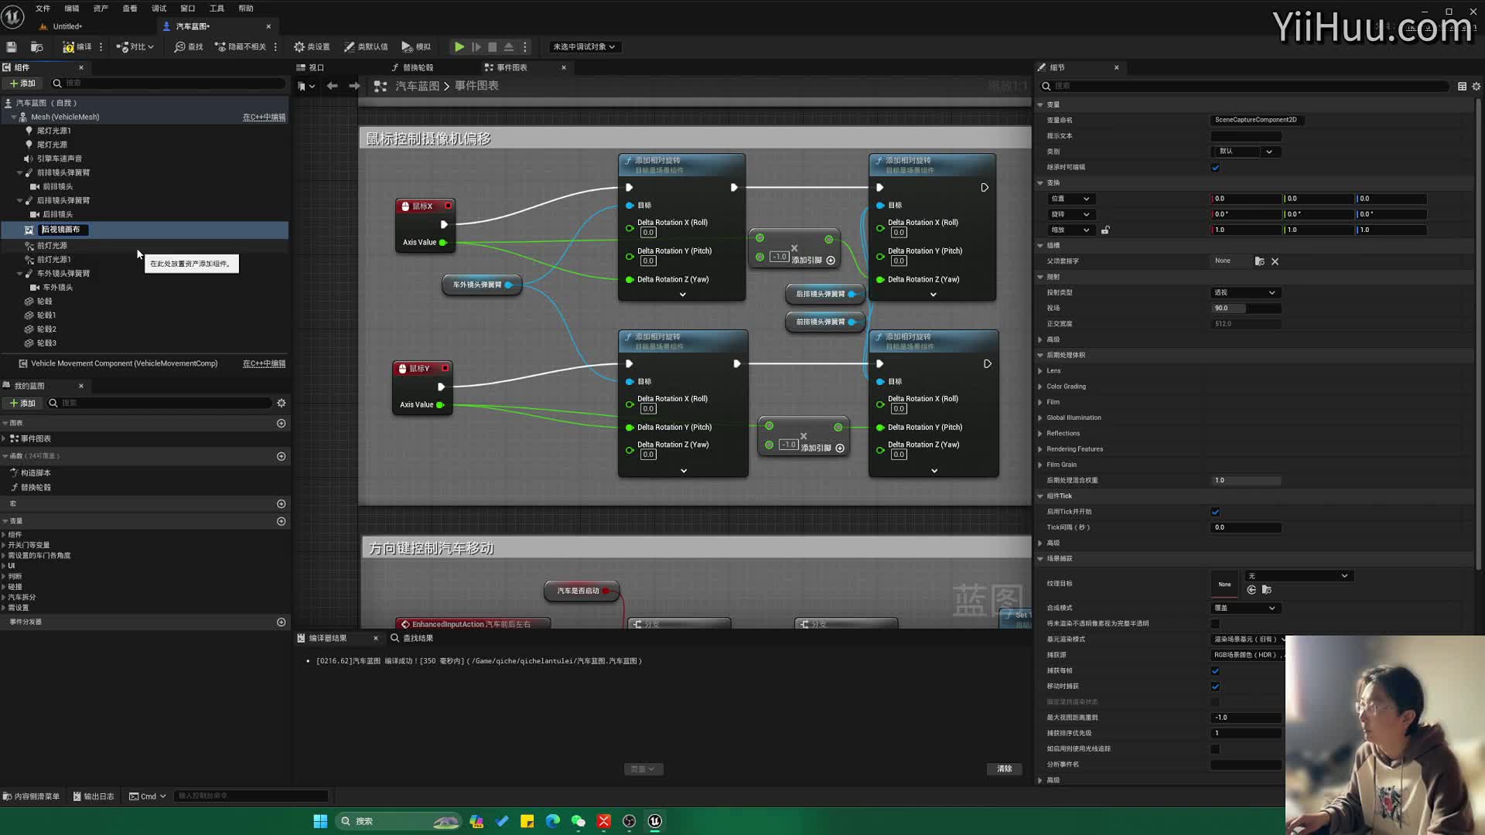1485x835 pixels.
Task: Click the Unreal Engine logo icon
Action: [13, 15]
